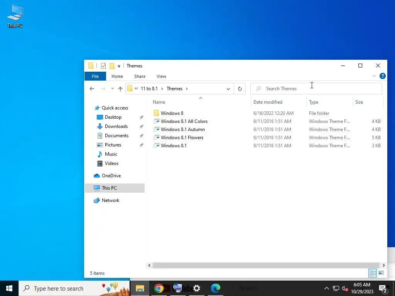Expand chevron after '11 to 8.1' breadcrumb
This screenshot has height=296, width=395.
point(162,89)
